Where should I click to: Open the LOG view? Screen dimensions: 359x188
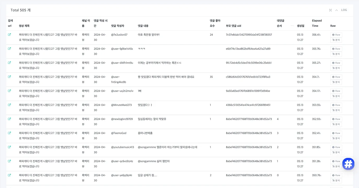click(344, 10)
